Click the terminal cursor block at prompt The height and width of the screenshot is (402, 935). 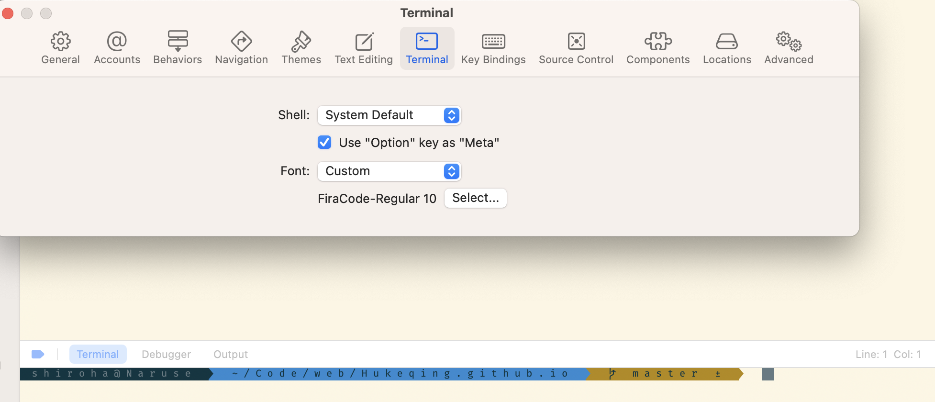coord(768,374)
